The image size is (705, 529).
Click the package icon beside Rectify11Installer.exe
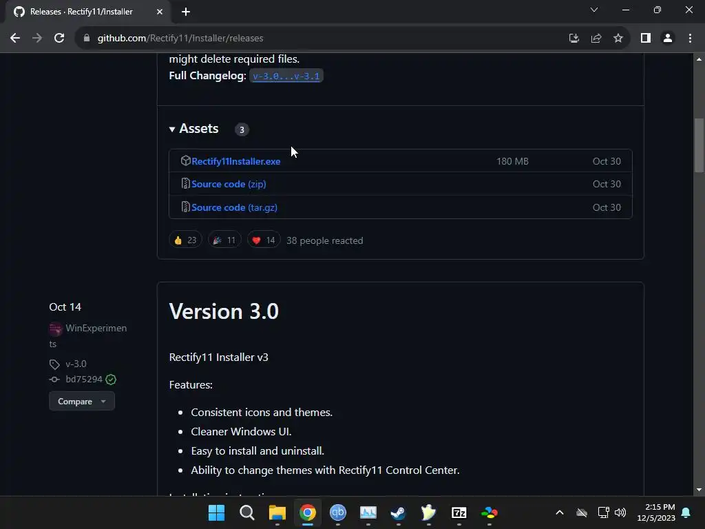[185, 160]
